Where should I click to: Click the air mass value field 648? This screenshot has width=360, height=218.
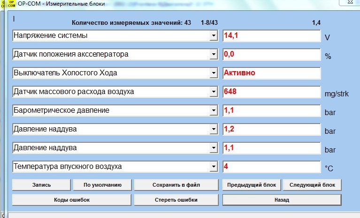[x=272, y=92]
